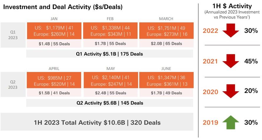Select the MAY orange US/Europe box
The width and height of the screenshot is (262, 140).
pyautogui.click(x=111, y=80)
